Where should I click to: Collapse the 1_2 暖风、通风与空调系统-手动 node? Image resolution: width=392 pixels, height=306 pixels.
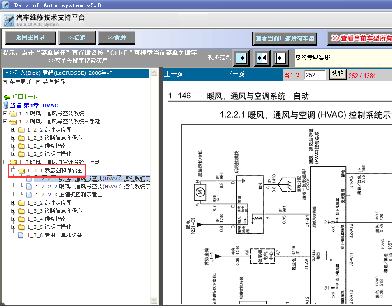[x=5, y=121]
